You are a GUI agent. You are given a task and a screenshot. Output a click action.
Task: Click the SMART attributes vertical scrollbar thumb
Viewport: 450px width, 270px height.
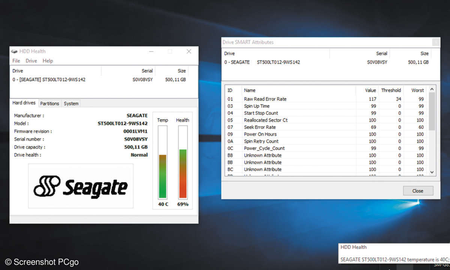click(x=432, y=112)
